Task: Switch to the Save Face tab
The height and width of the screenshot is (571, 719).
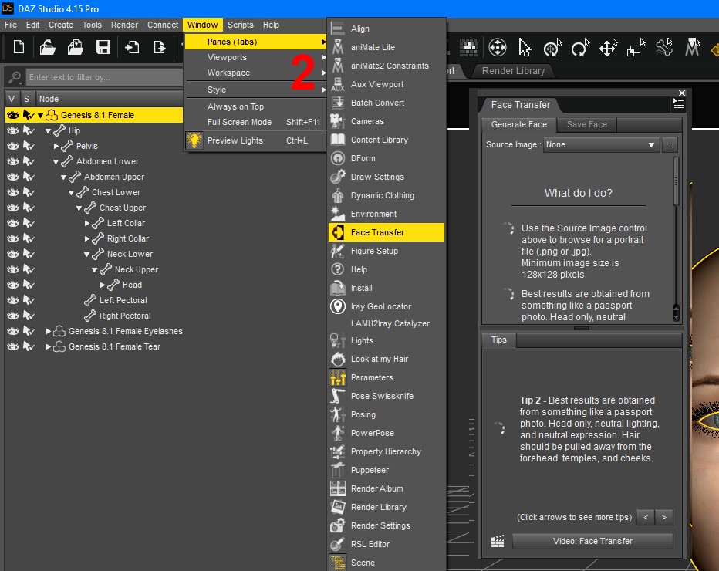Action: pos(586,124)
